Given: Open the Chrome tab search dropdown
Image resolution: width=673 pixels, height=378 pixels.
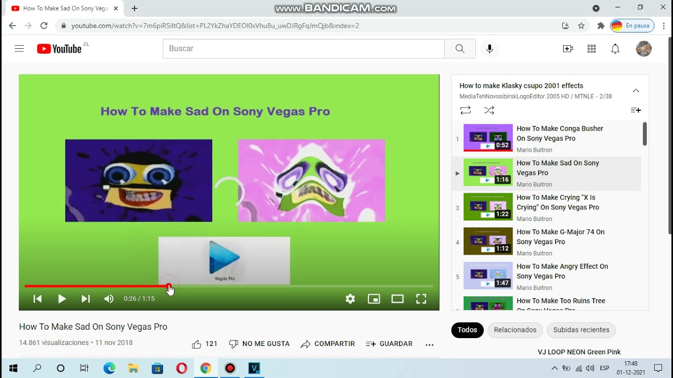Looking at the screenshot, I should (x=596, y=8).
